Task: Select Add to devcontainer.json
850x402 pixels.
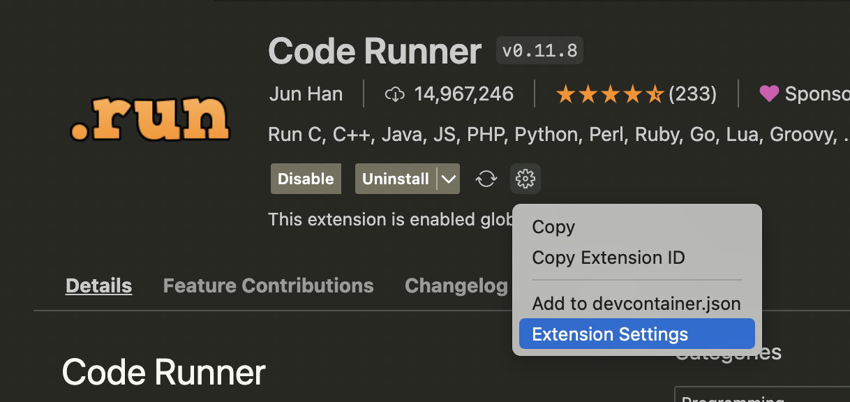Action: click(636, 304)
